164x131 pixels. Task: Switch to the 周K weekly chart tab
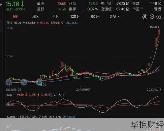[35, 17]
